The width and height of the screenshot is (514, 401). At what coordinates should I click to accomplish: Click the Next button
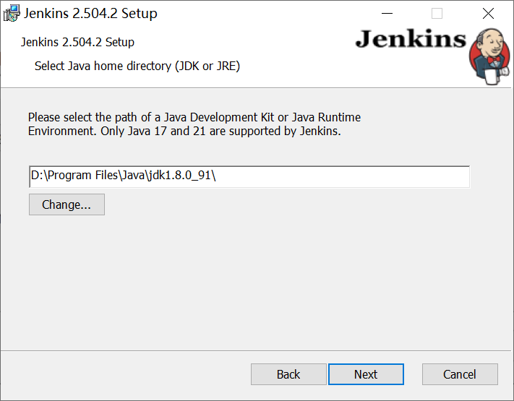coord(366,374)
